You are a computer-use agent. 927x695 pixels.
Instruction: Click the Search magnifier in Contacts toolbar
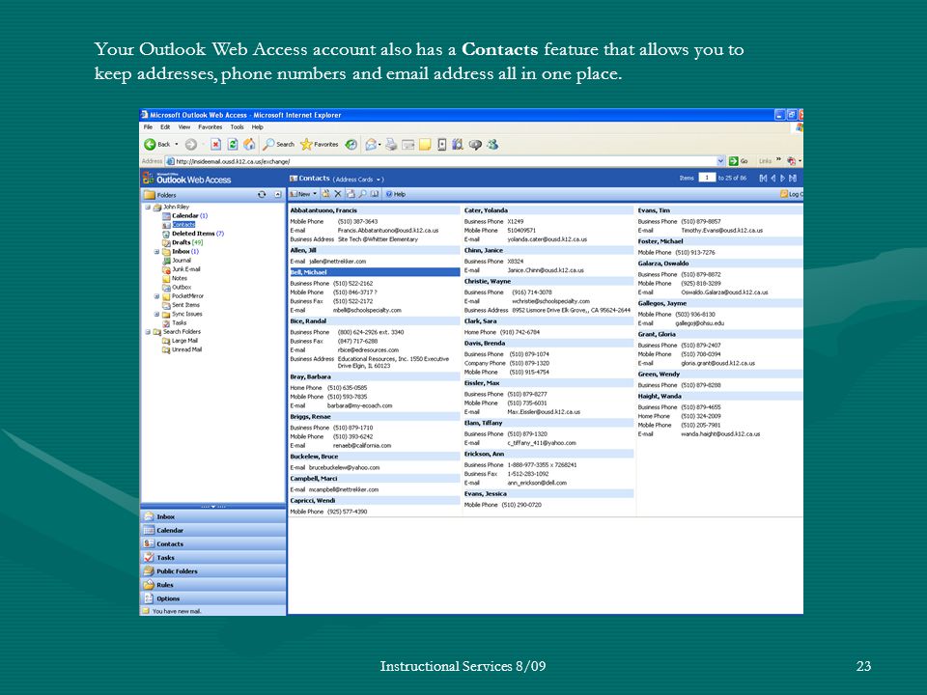pyautogui.click(x=362, y=194)
